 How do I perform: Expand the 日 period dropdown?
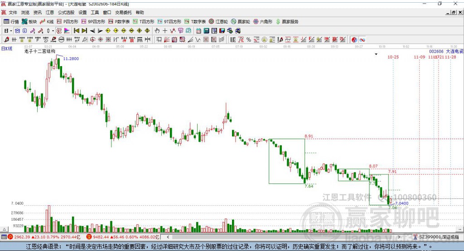11,31
